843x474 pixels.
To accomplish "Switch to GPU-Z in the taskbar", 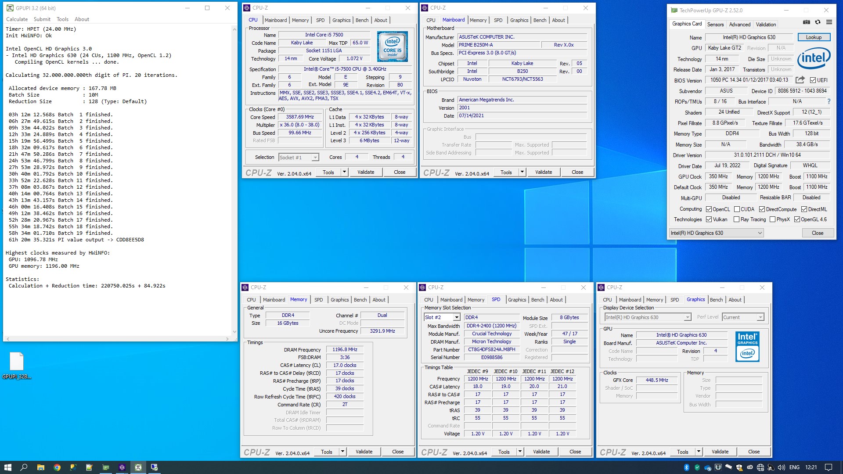I will pos(105,467).
